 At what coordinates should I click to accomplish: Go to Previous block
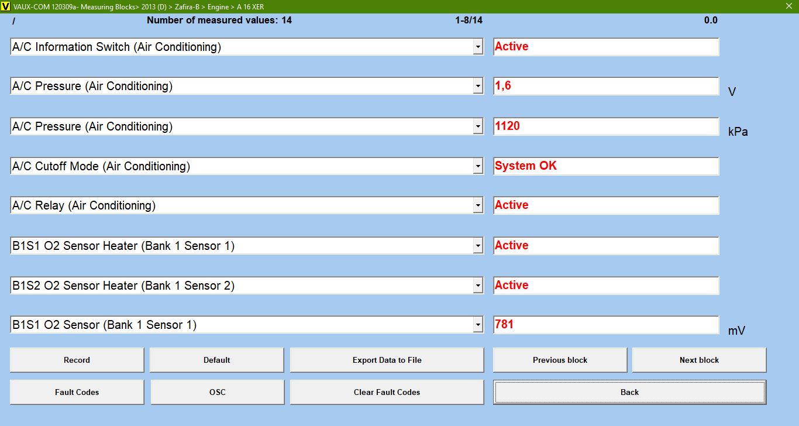(560, 360)
